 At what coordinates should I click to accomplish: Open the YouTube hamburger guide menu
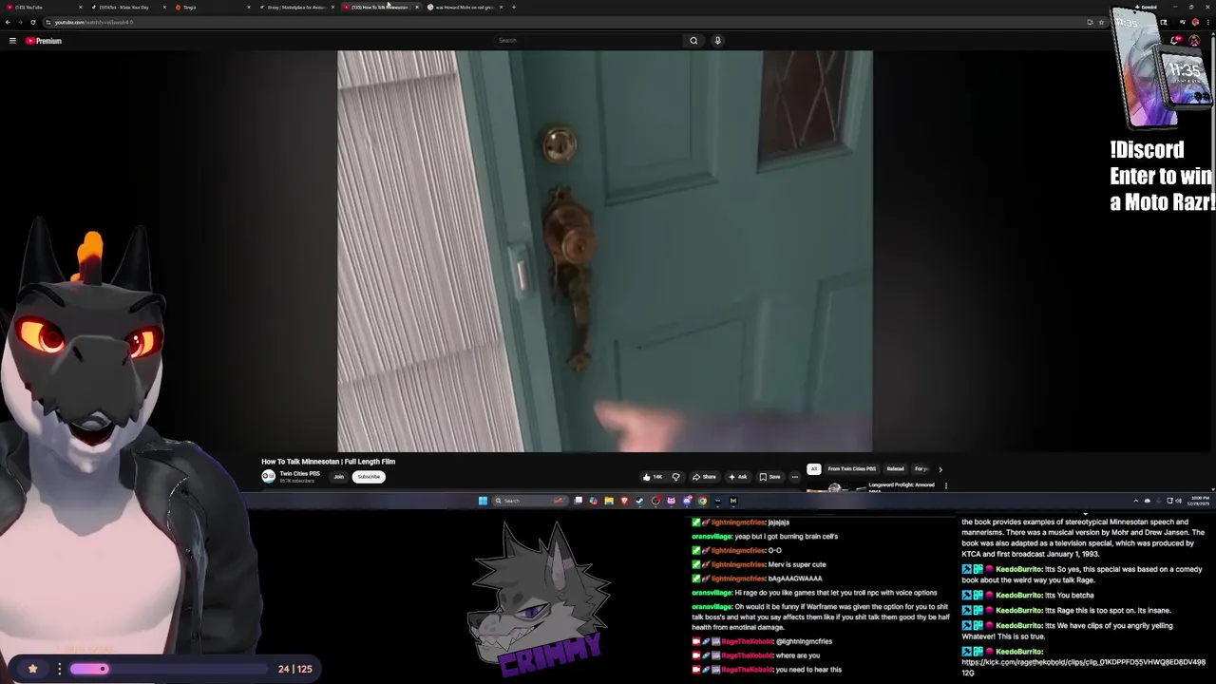point(12,41)
